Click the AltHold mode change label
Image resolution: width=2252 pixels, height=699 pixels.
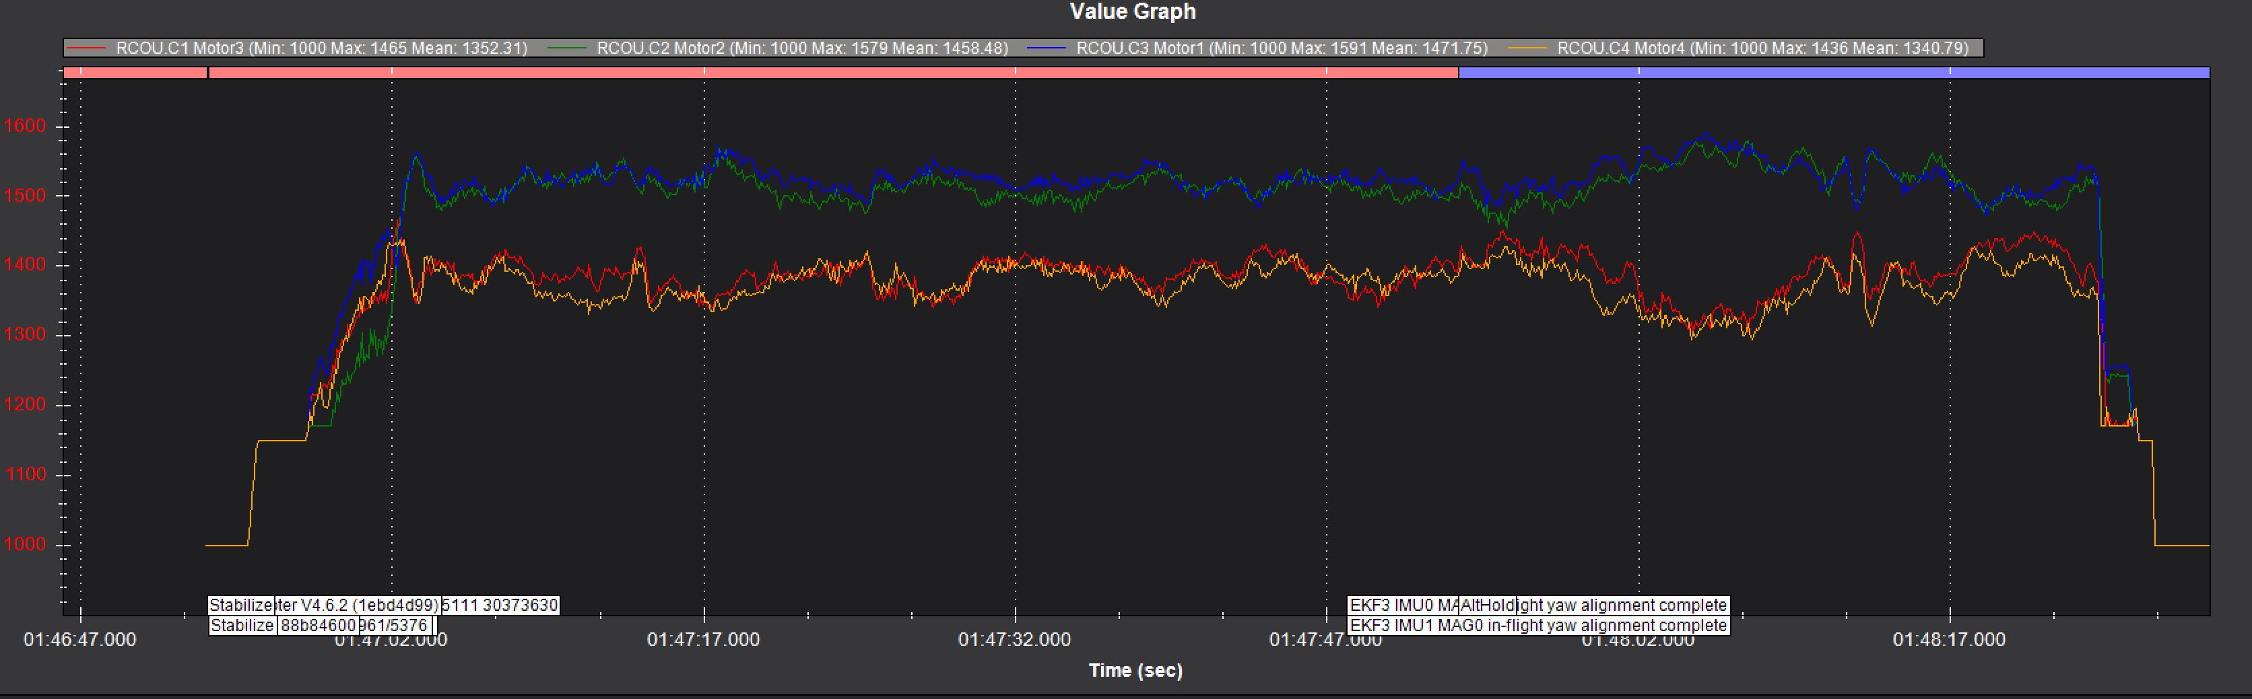(1487, 605)
